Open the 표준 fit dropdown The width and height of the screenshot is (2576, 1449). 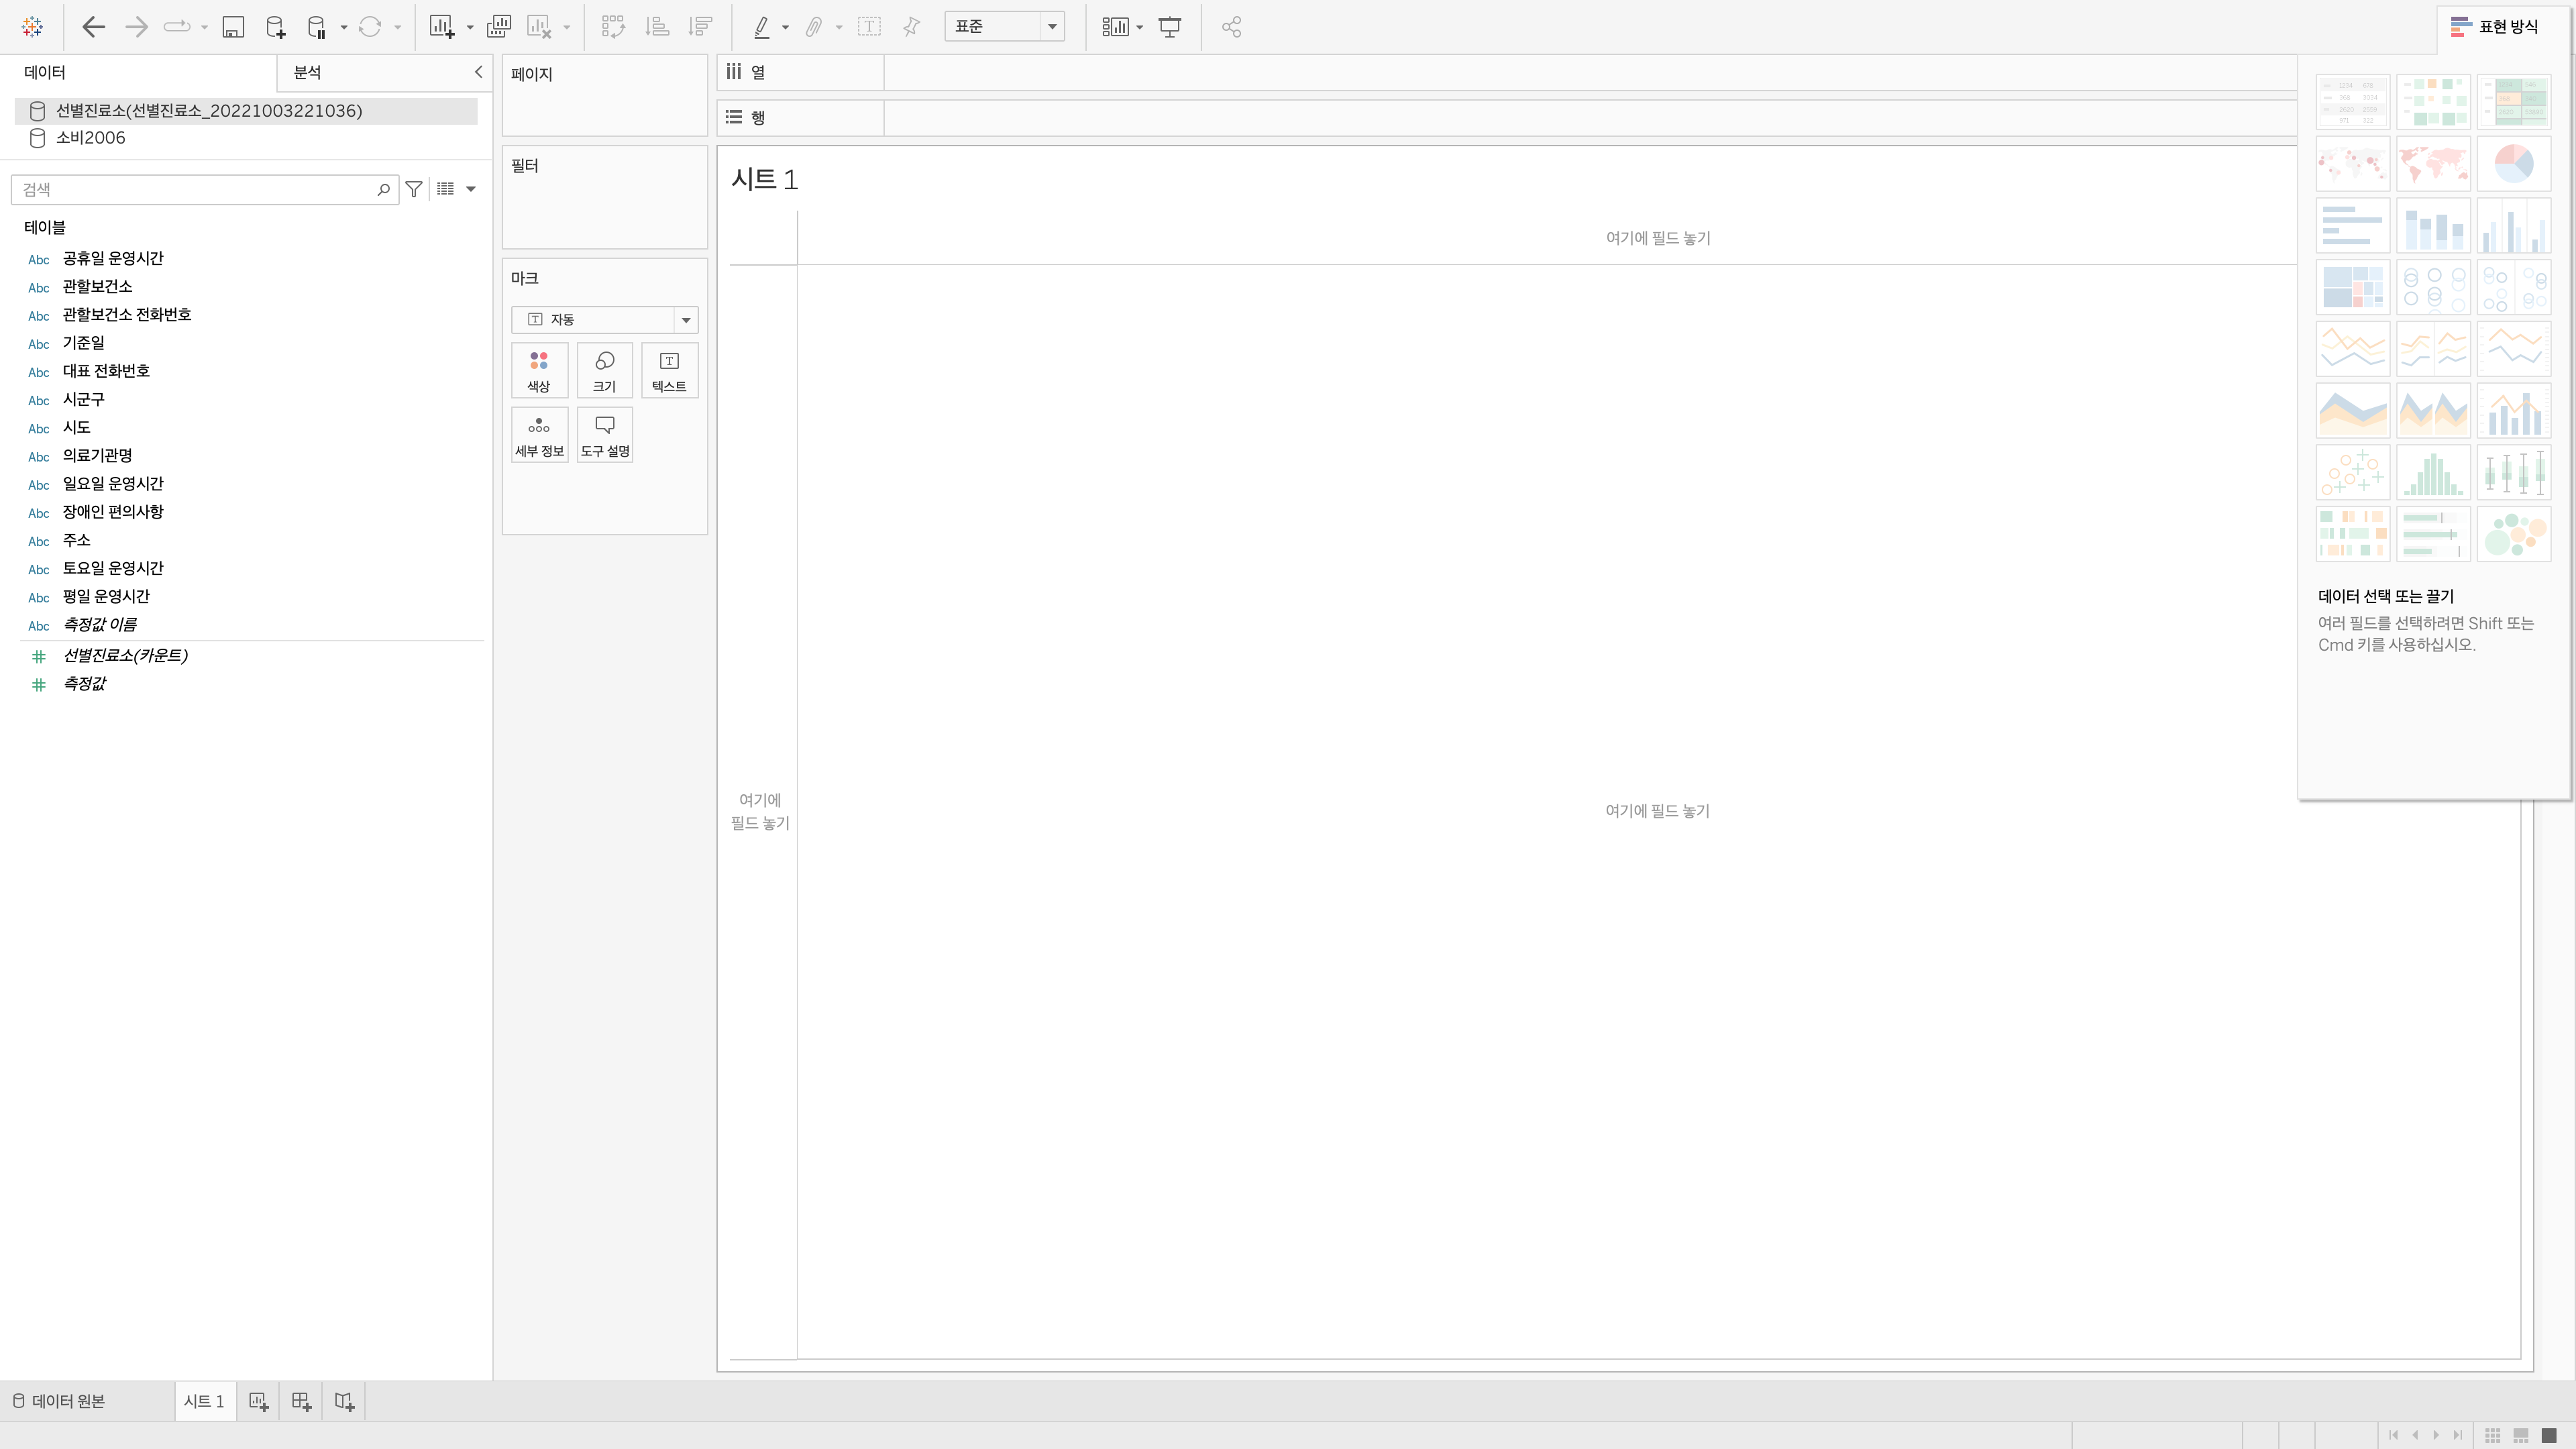click(x=1003, y=27)
